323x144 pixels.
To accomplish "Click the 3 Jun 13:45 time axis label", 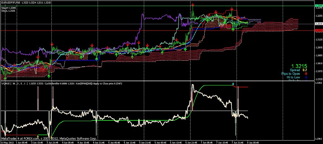I will [x=37, y=142].
